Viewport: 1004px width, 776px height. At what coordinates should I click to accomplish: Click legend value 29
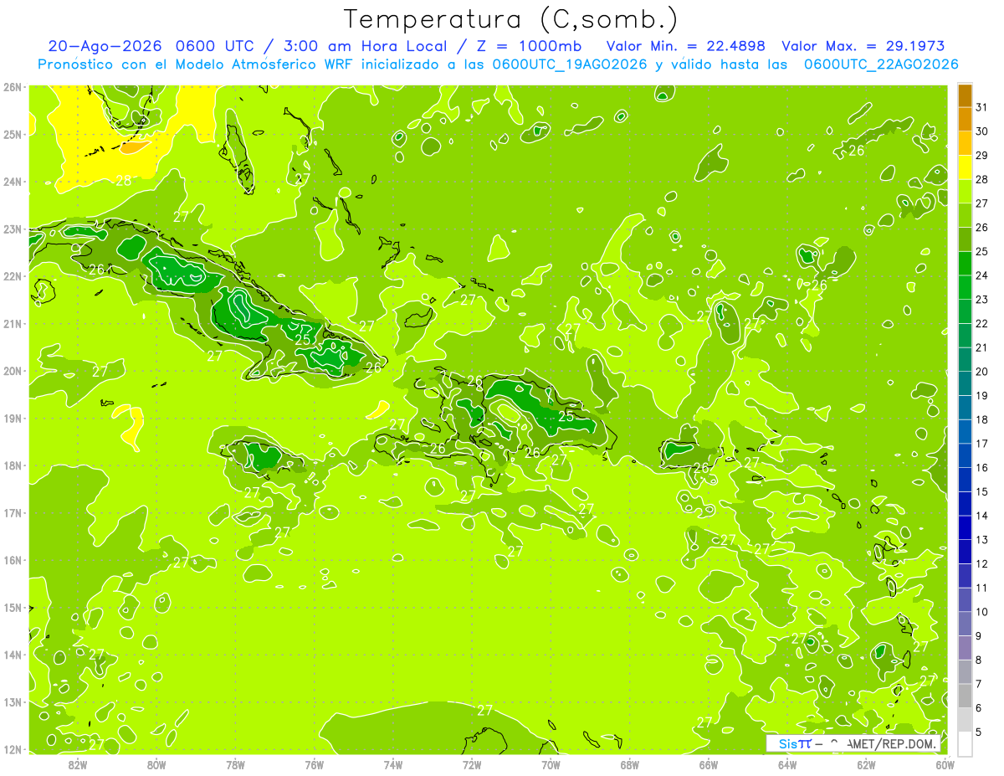(x=981, y=156)
